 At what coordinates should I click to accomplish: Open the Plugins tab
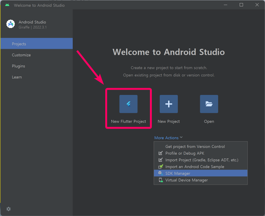click(x=37, y=66)
